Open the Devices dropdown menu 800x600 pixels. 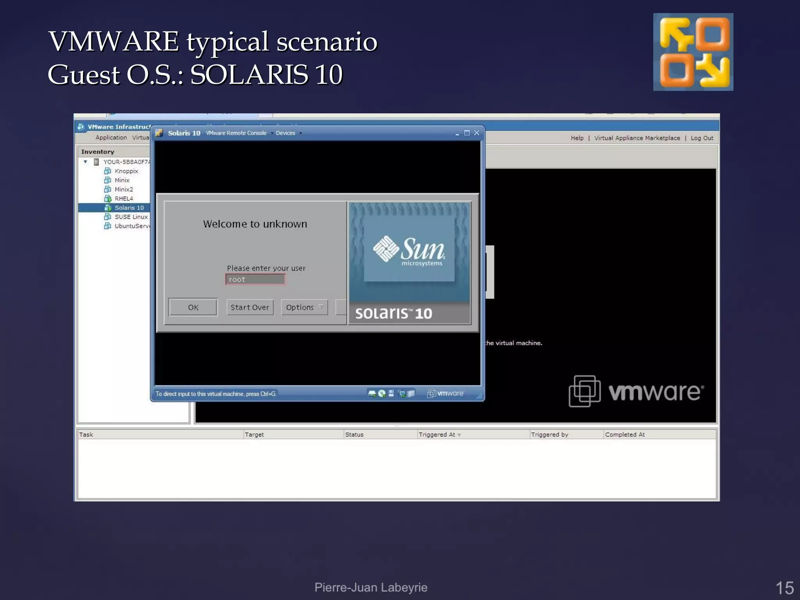289,133
